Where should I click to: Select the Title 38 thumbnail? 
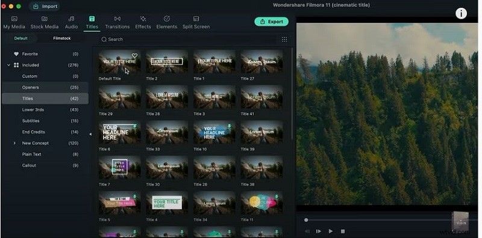pos(262,168)
